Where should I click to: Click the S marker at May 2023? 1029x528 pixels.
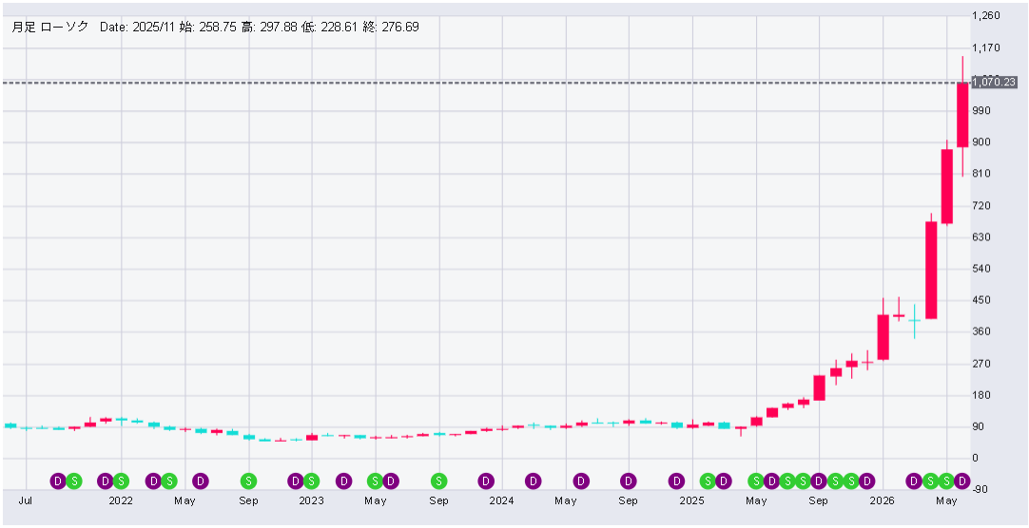(x=375, y=481)
